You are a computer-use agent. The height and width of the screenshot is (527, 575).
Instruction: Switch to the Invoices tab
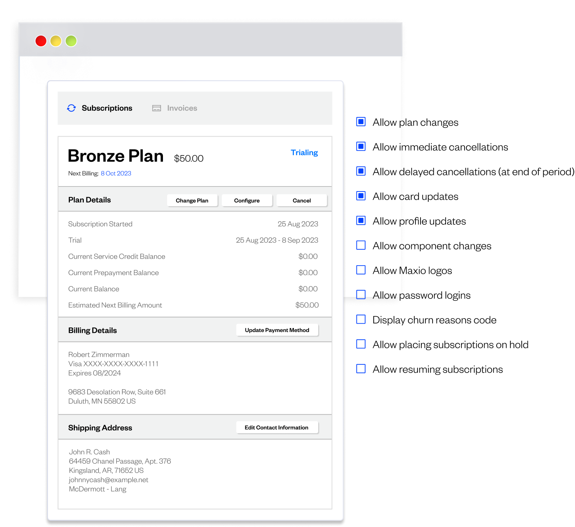pos(182,108)
